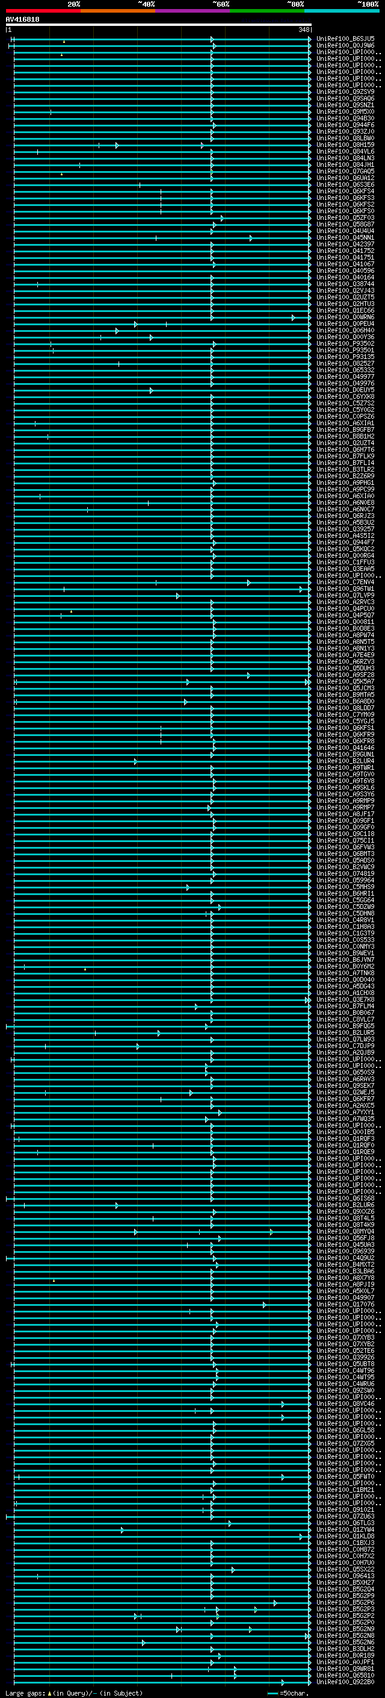
Task: Click hit label UniRef100_C5MHS9
Action: click(345, 887)
